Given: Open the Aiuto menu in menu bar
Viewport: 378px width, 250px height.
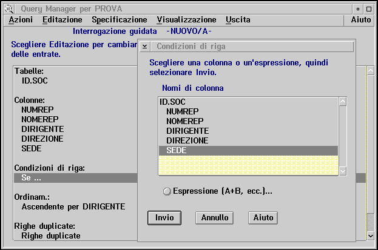Looking at the screenshot, I should pyautogui.click(x=361, y=20).
